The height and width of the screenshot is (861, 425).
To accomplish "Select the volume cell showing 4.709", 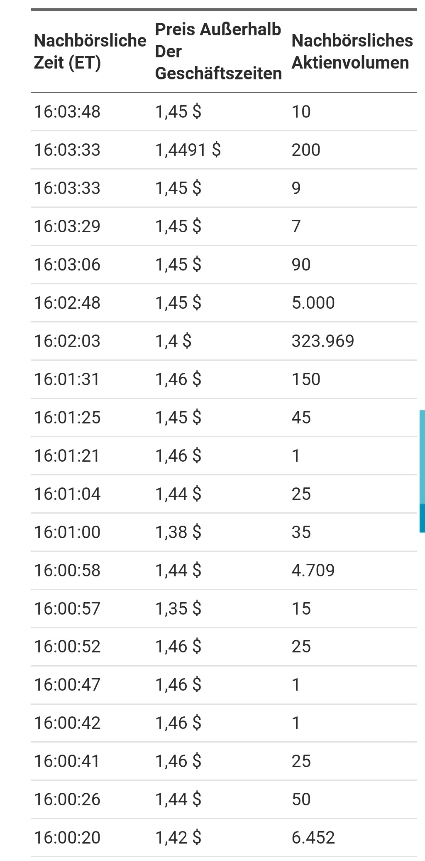I will 313,571.
